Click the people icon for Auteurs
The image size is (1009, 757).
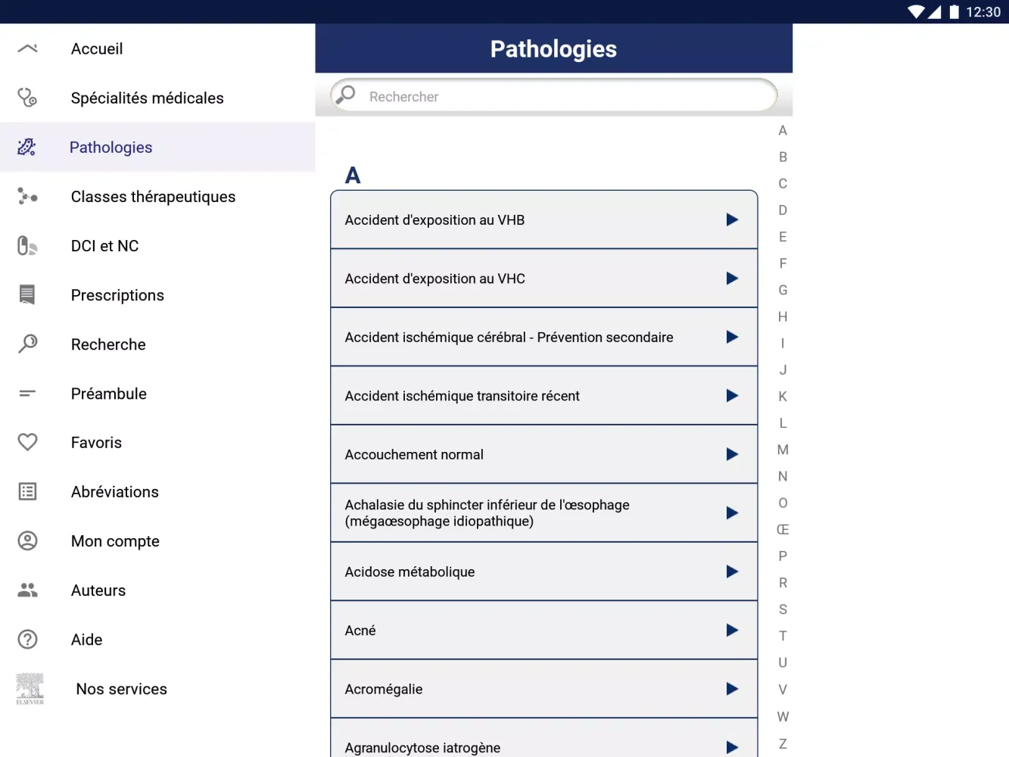tap(27, 590)
